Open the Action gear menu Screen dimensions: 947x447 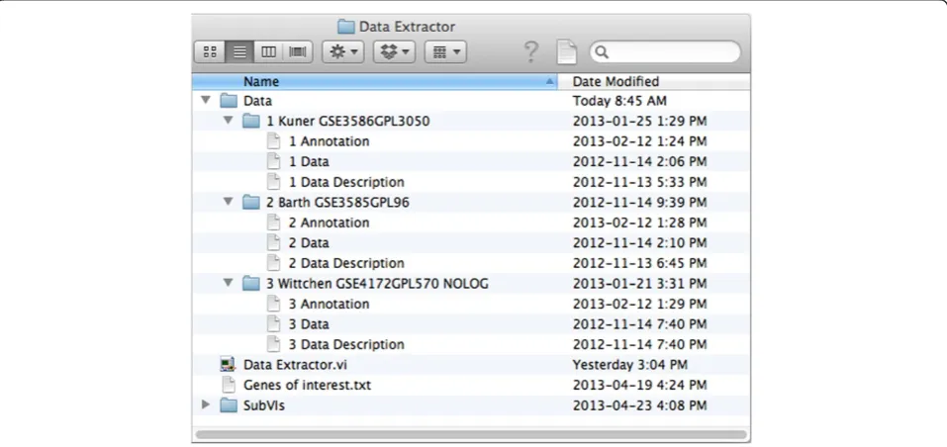(343, 51)
